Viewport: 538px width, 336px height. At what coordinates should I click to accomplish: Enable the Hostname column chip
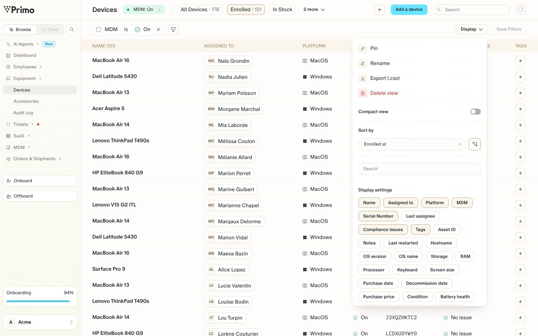click(441, 243)
